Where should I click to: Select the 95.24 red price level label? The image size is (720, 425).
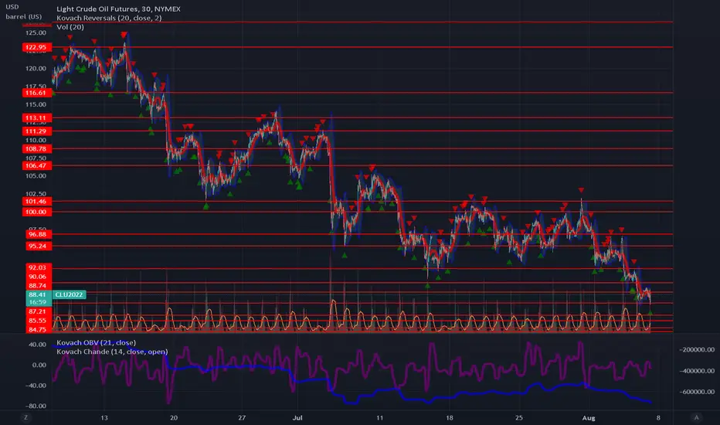pos(37,246)
